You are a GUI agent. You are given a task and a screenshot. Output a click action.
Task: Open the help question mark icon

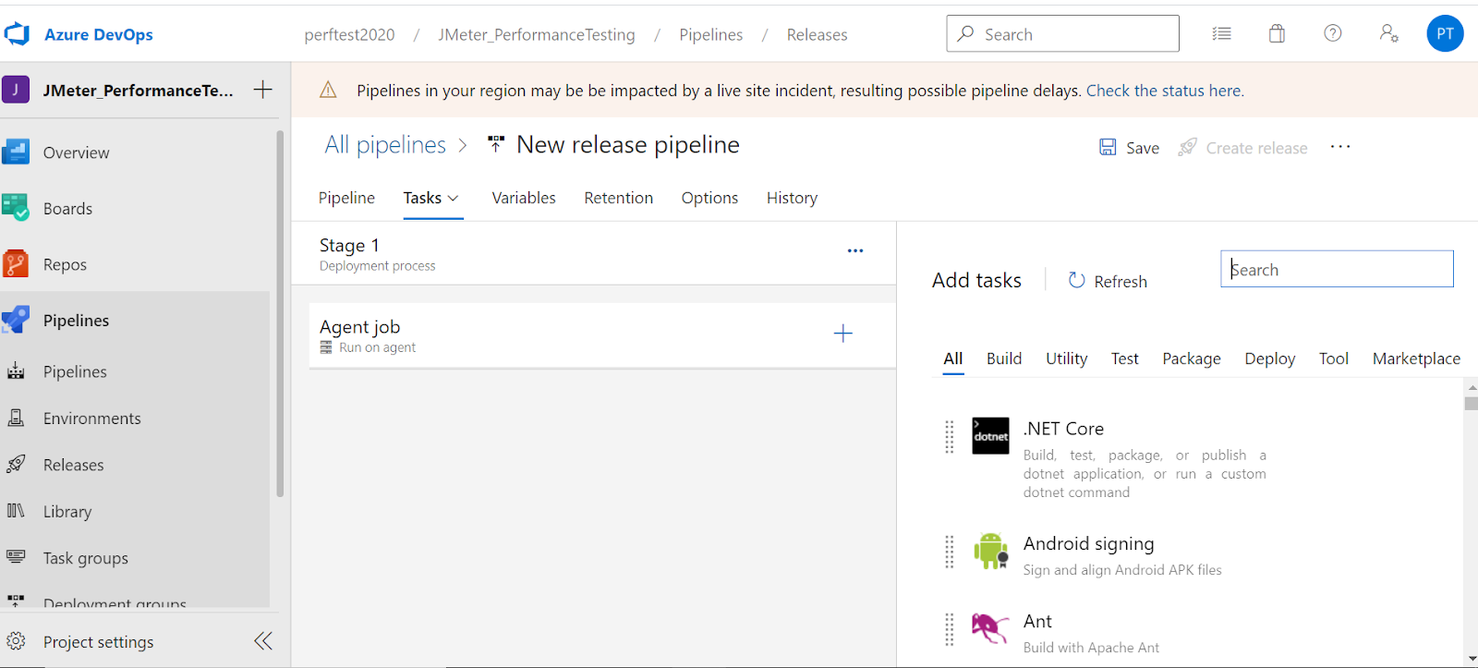1332,33
